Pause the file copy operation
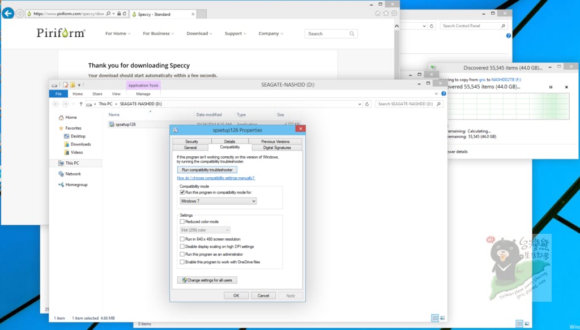The width and height of the screenshot is (580, 330). [x=551, y=87]
